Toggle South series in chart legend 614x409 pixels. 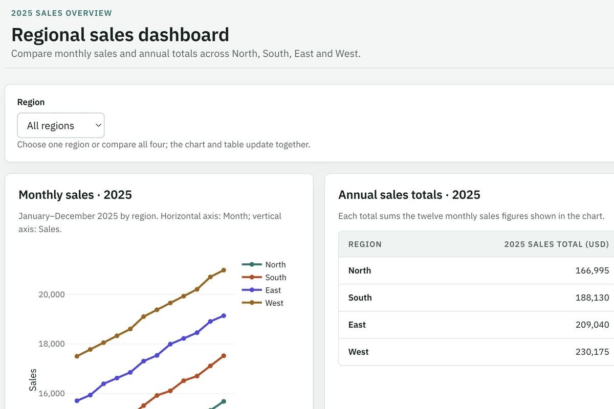click(x=264, y=277)
